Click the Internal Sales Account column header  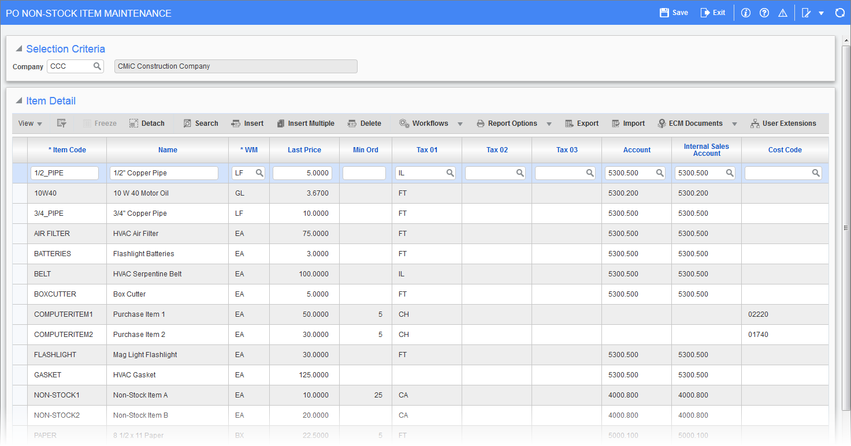[x=706, y=150]
